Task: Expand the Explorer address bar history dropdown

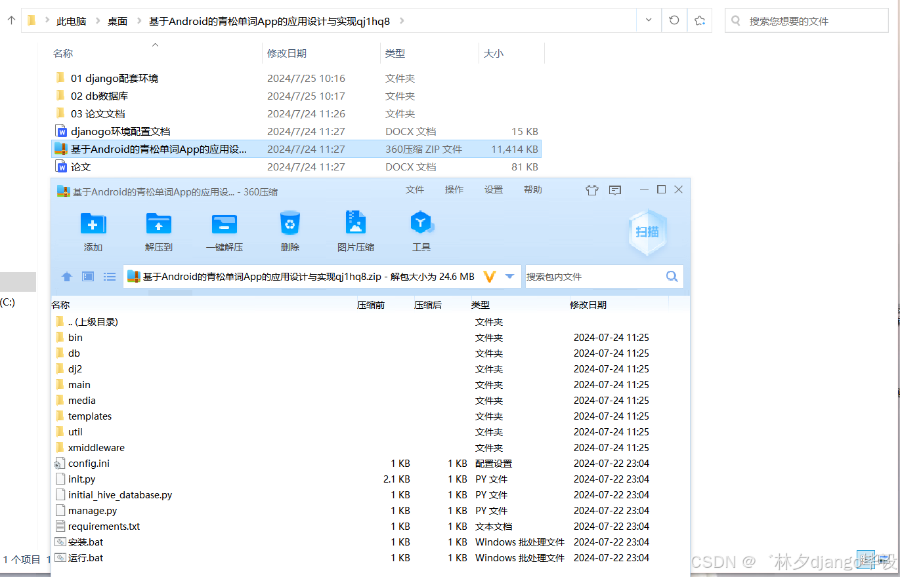Action: (x=649, y=20)
